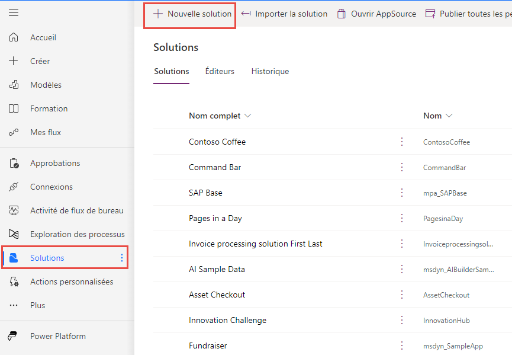Screen dimensions: 512x355
Task: Click the Connexions plug icon
Action: pos(14,187)
